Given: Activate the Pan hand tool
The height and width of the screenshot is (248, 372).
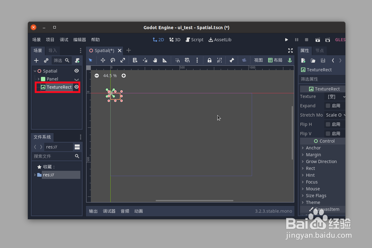Looking at the screenshot, I should pos(155,60).
